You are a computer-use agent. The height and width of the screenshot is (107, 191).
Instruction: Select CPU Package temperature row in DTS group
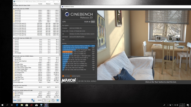[36, 53]
